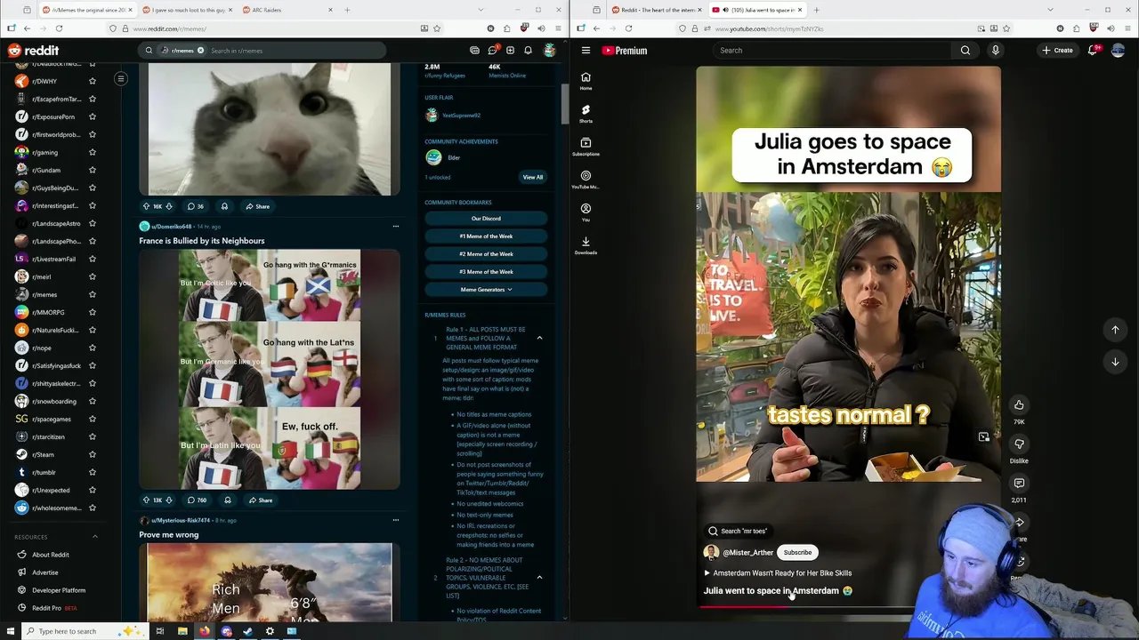Click the Reddit page vertical scrollbar
Image resolution: width=1139 pixels, height=640 pixels.
click(x=564, y=105)
